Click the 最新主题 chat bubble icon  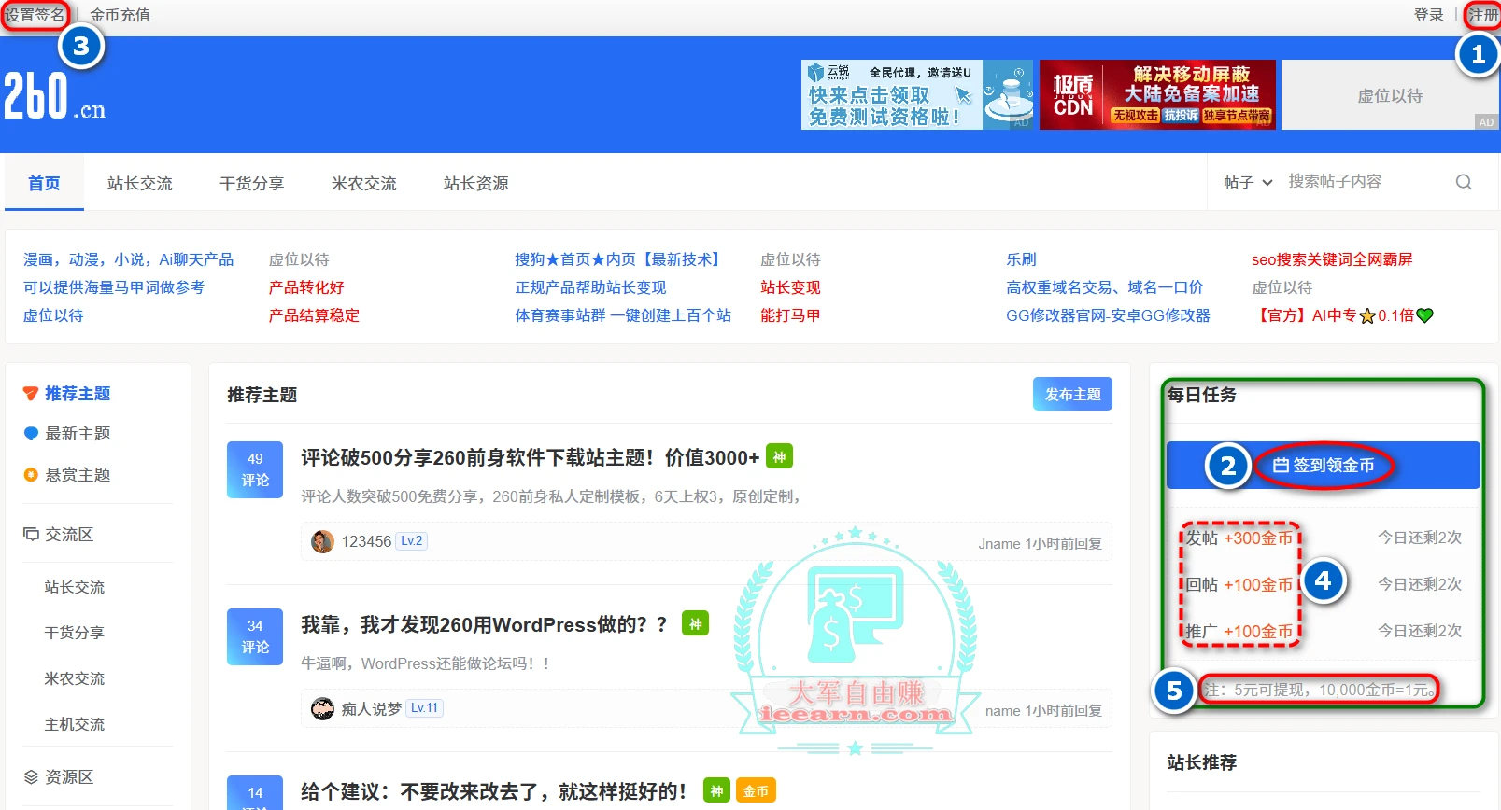point(31,434)
